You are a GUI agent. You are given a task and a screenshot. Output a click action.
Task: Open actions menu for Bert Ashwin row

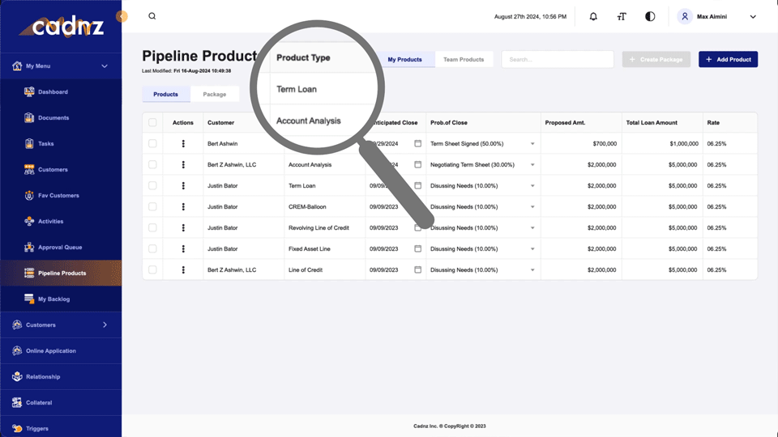[183, 144]
